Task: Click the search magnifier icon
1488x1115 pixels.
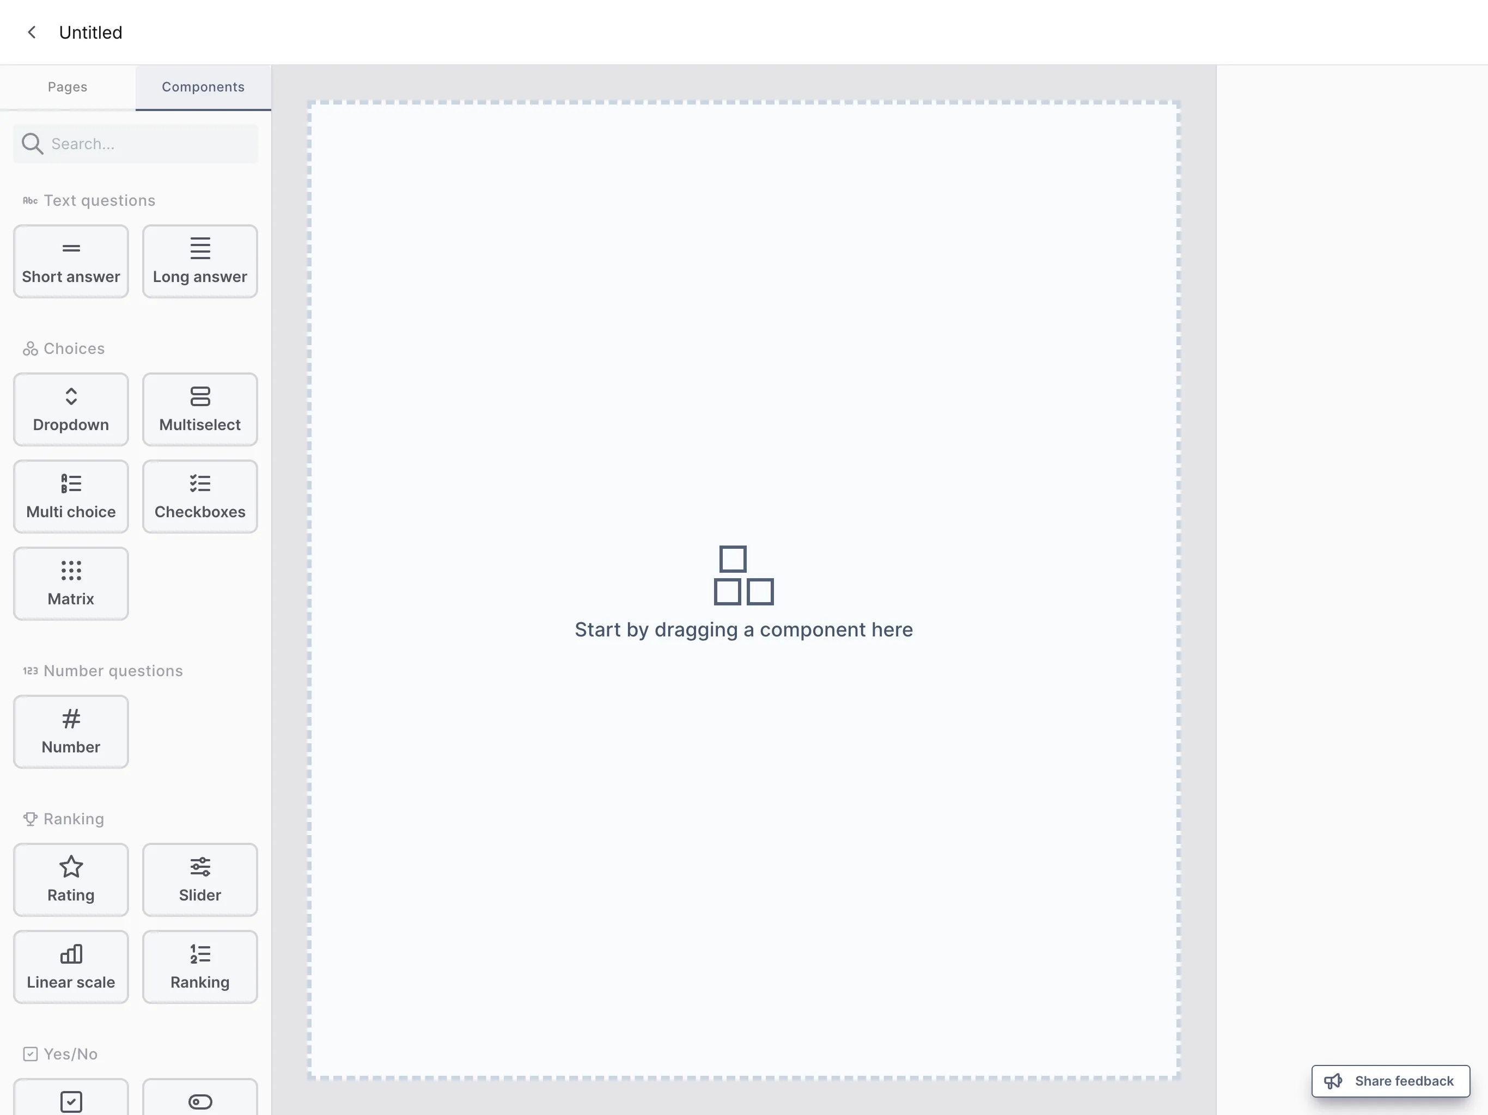Action: pyautogui.click(x=32, y=144)
